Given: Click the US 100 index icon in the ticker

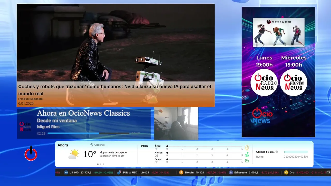Looking at the screenshot, I should tap(66, 172).
